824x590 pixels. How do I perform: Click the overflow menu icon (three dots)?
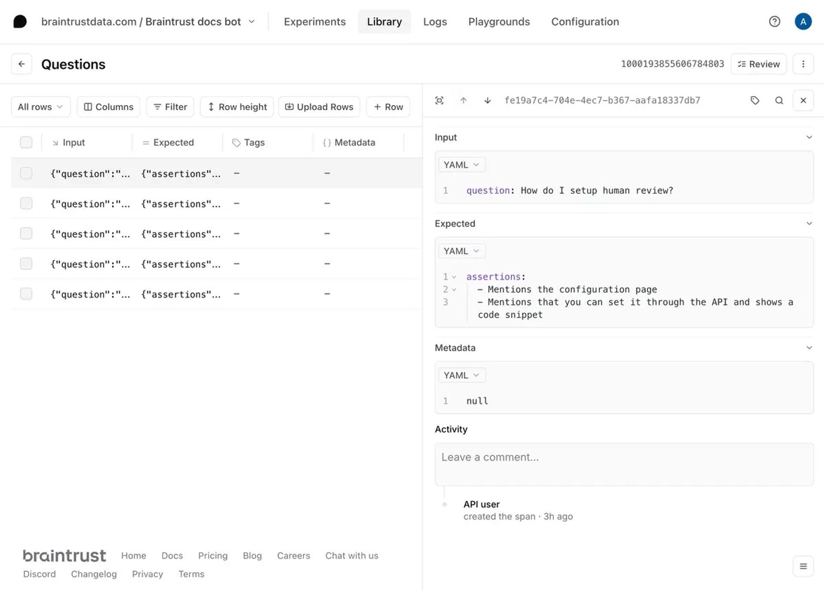click(803, 64)
